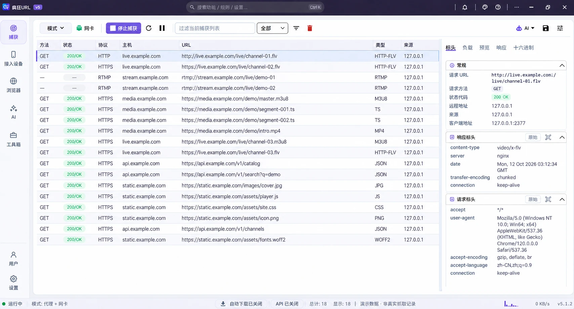574x309 pixels.
Task: Select the v1/catalog API row
Action: coord(238,163)
